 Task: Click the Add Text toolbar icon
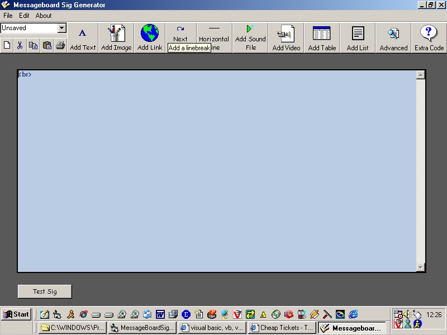[x=83, y=33]
